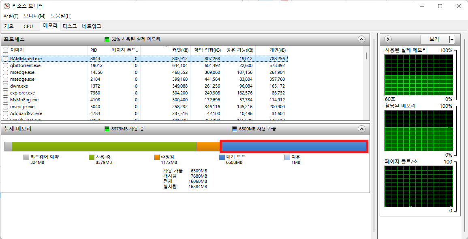Click green in-use segment of memory bar
This screenshot has height=239, width=468.
(104, 147)
